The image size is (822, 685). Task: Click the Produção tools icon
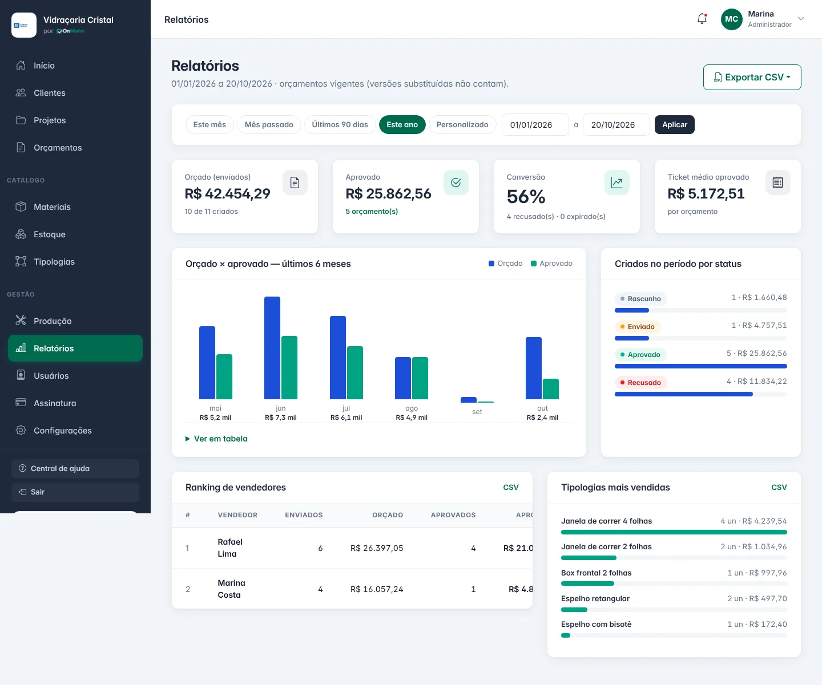tap(21, 320)
